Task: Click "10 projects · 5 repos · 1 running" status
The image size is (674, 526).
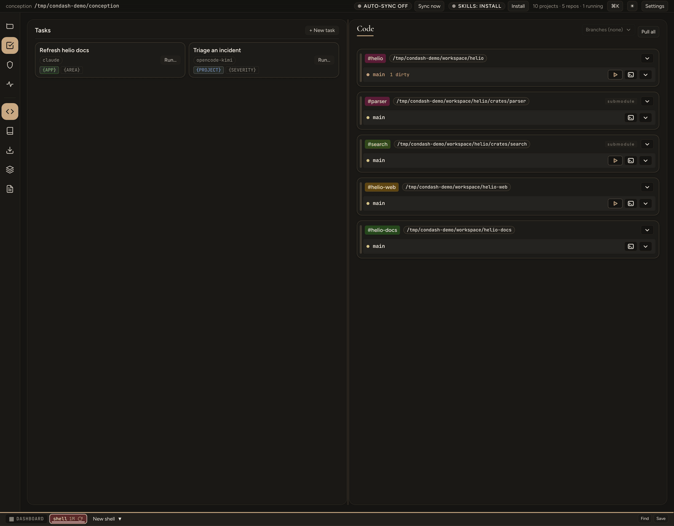Action: 568,6
